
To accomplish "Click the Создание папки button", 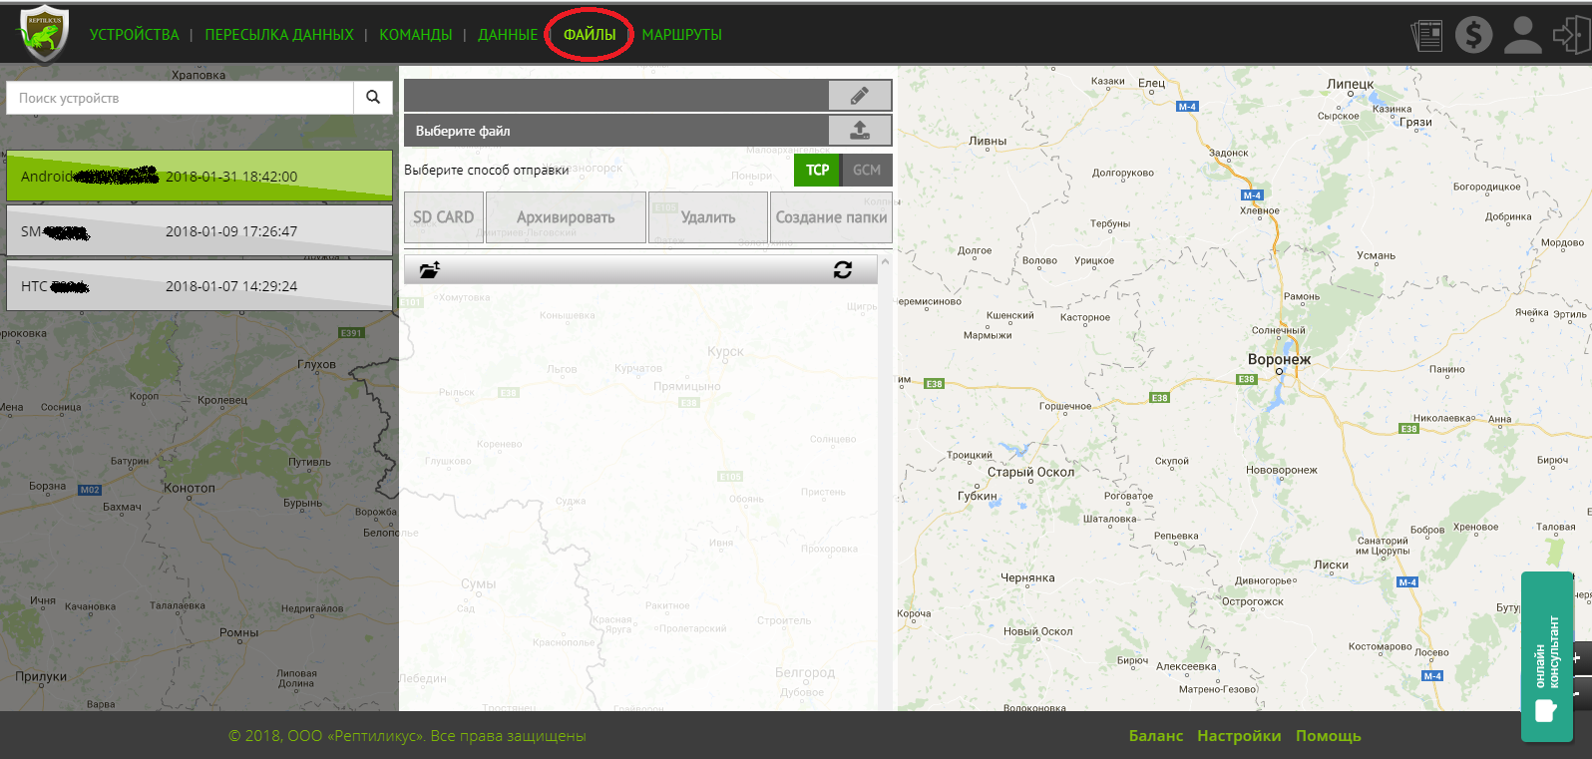I will click(831, 217).
